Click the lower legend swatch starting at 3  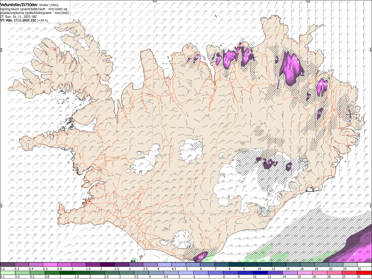tap(126, 273)
